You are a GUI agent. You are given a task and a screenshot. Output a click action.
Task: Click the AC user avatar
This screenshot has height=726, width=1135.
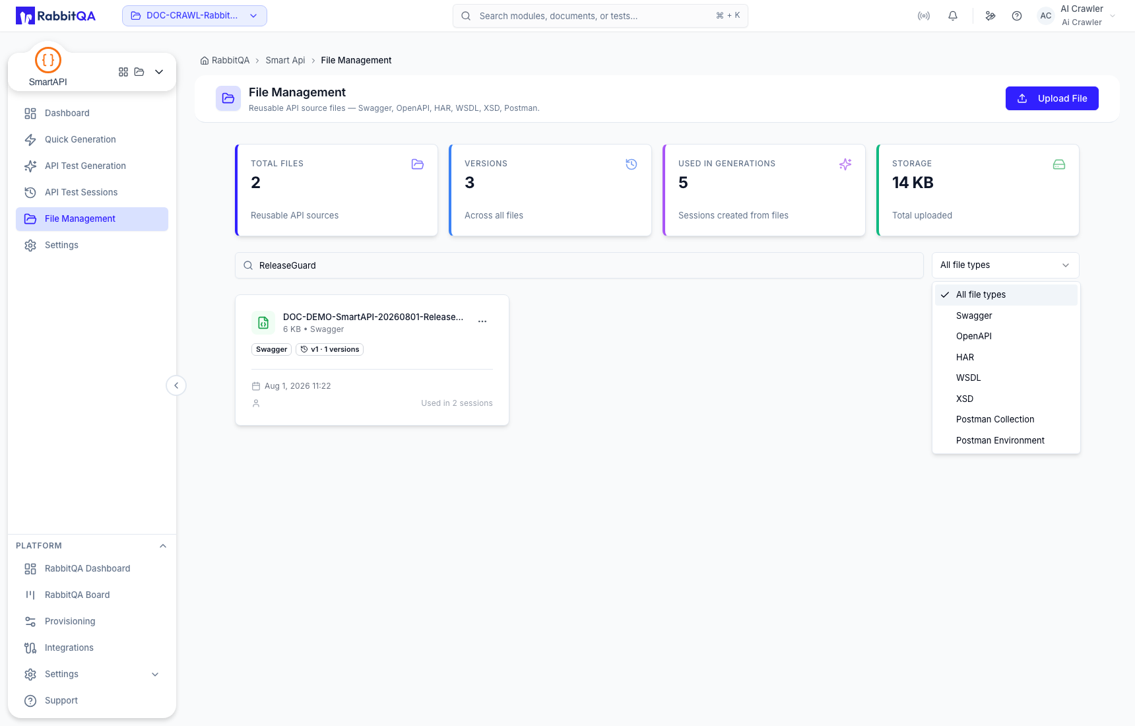1046,16
